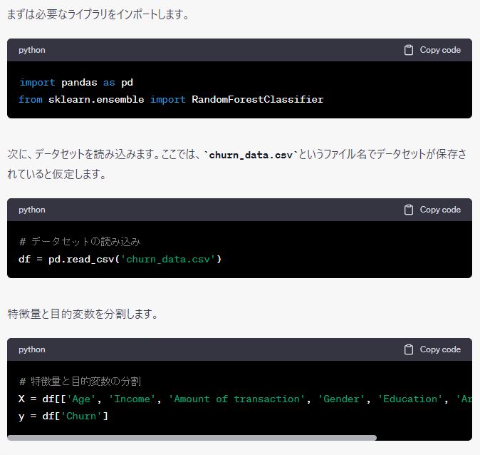480x455 pixels.
Task: Click the horizontal scrollbar in the bottom code block
Action: tap(192, 437)
